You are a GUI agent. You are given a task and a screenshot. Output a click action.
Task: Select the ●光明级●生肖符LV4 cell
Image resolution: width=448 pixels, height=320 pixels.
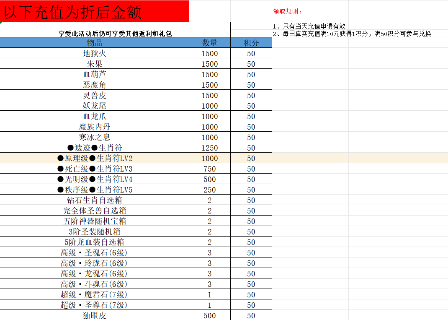94,179
